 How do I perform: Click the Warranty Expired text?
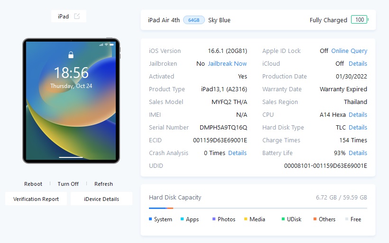tap(343, 89)
